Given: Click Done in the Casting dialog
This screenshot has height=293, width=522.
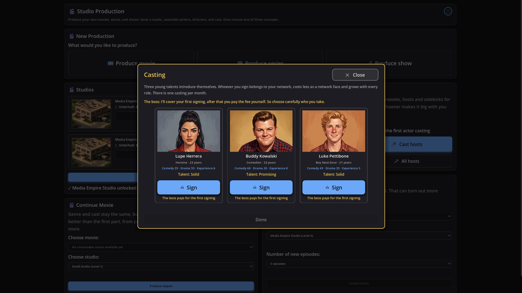Looking at the screenshot, I should [x=261, y=220].
